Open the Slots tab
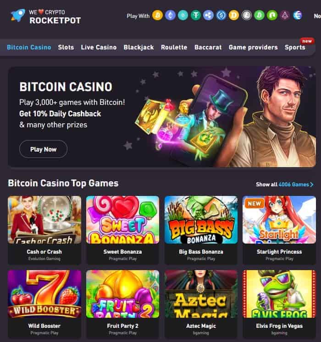Image resolution: width=321 pixels, height=342 pixels. [66, 47]
